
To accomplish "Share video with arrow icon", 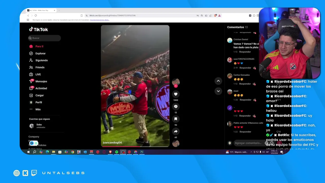I will (x=176, y=131).
